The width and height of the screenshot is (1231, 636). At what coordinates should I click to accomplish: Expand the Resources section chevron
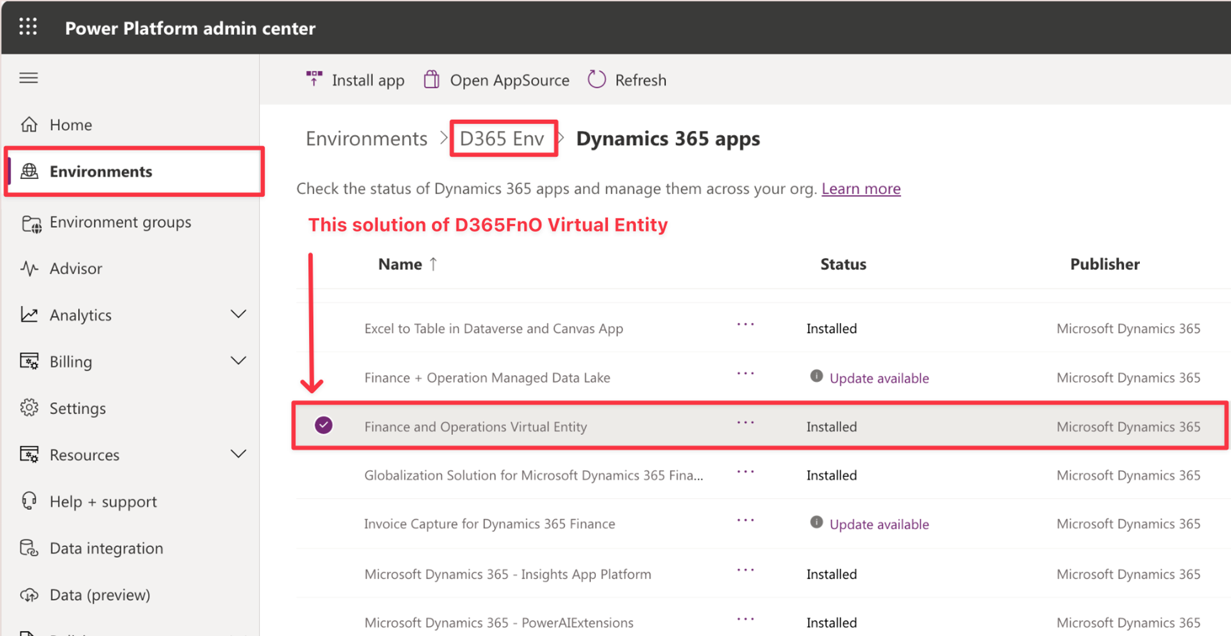point(238,455)
